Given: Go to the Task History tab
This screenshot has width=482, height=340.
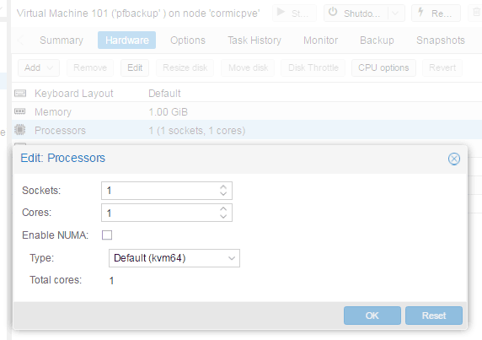Looking at the screenshot, I should 254,40.
